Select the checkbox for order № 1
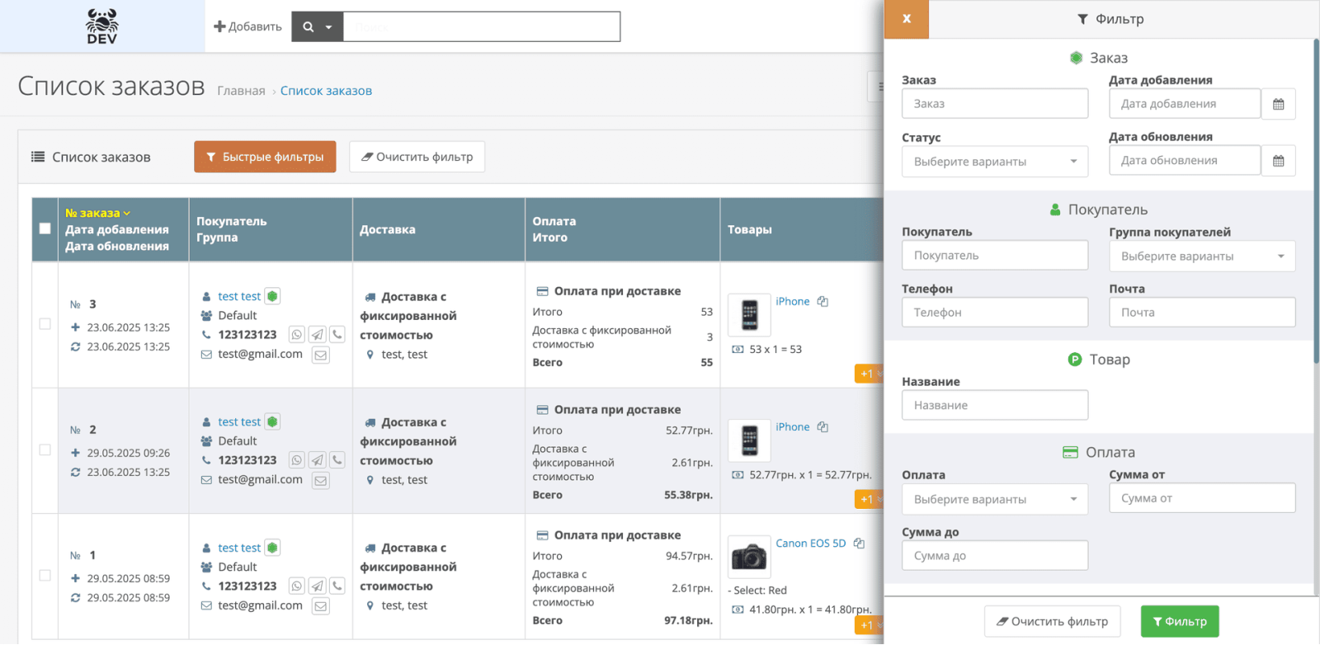The height and width of the screenshot is (645, 1320). pyautogui.click(x=45, y=575)
